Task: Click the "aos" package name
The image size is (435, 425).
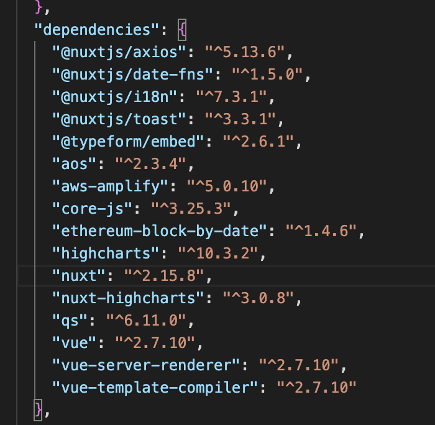Action: (74, 164)
